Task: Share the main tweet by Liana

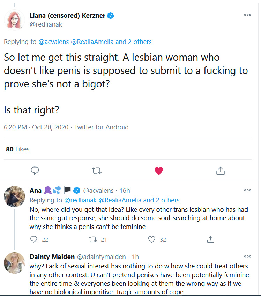Action: 220,171
